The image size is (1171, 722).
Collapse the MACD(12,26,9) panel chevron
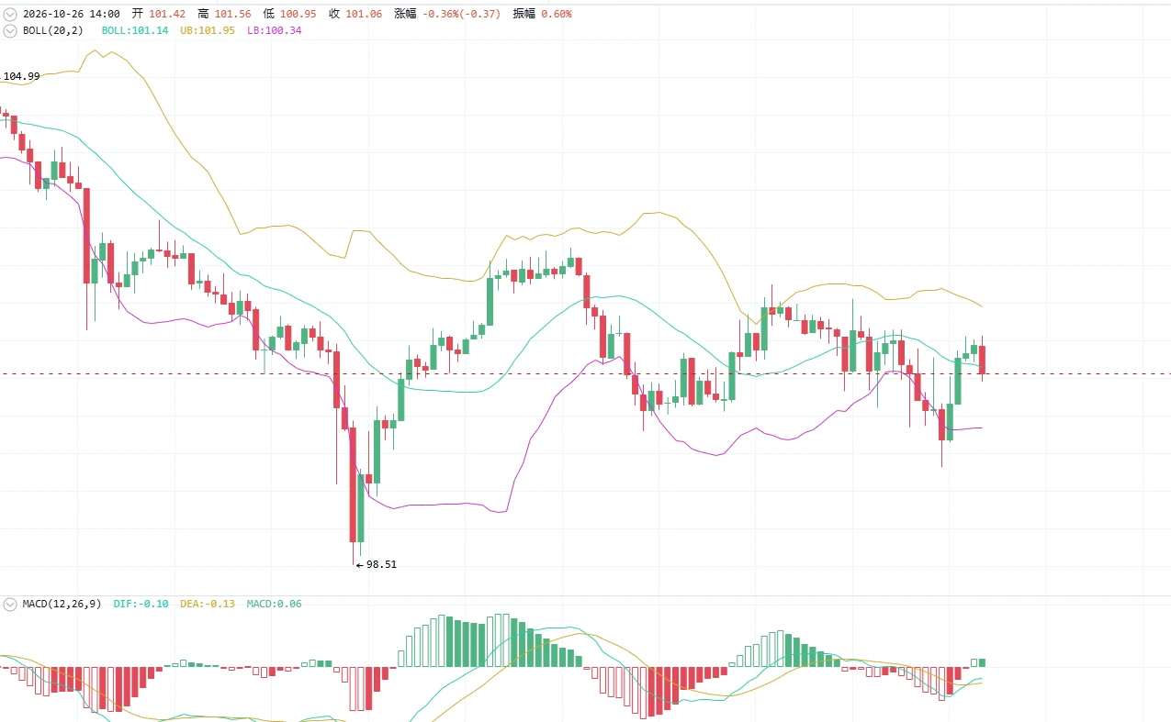(x=10, y=604)
